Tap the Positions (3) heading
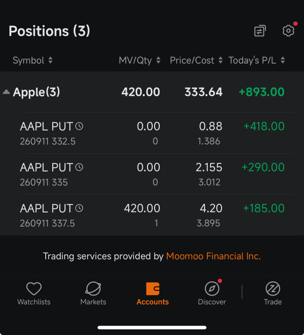 [x=49, y=31]
